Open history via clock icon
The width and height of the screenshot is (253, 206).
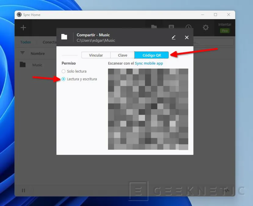[x=188, y=27]
